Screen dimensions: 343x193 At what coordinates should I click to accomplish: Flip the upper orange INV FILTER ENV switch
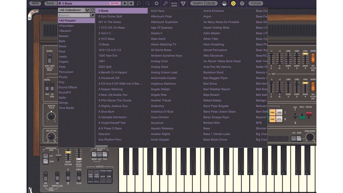pos(313,58)
